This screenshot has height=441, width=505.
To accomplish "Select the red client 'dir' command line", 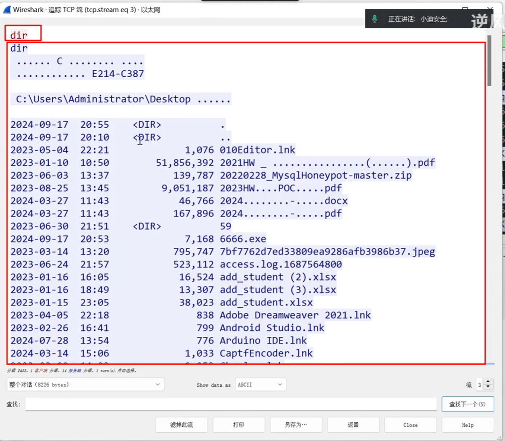I will point(19,35).
